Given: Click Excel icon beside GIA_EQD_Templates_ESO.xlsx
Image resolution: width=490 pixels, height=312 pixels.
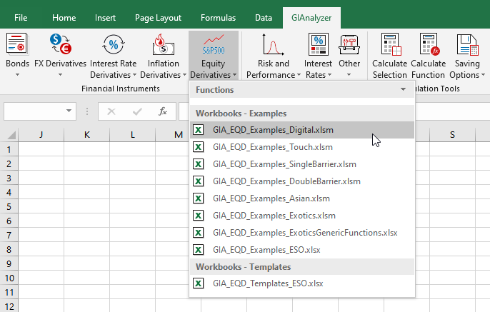Looking at the screenshot, I should pos(198,283).
